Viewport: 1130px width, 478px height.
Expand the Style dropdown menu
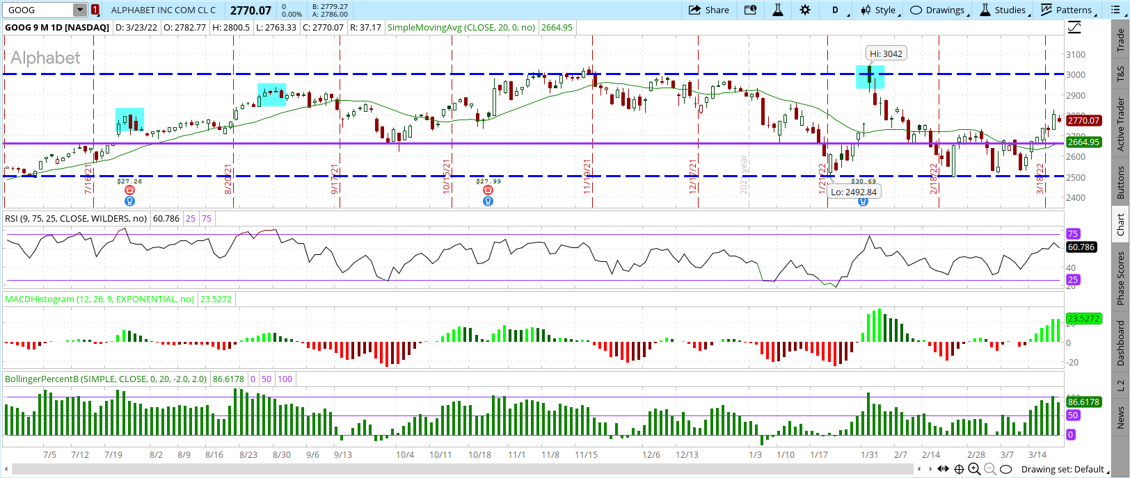tap(880, 10)
